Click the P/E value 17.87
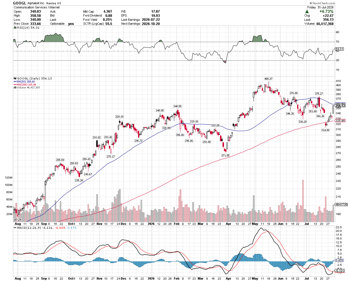 [x=155, y=12]
